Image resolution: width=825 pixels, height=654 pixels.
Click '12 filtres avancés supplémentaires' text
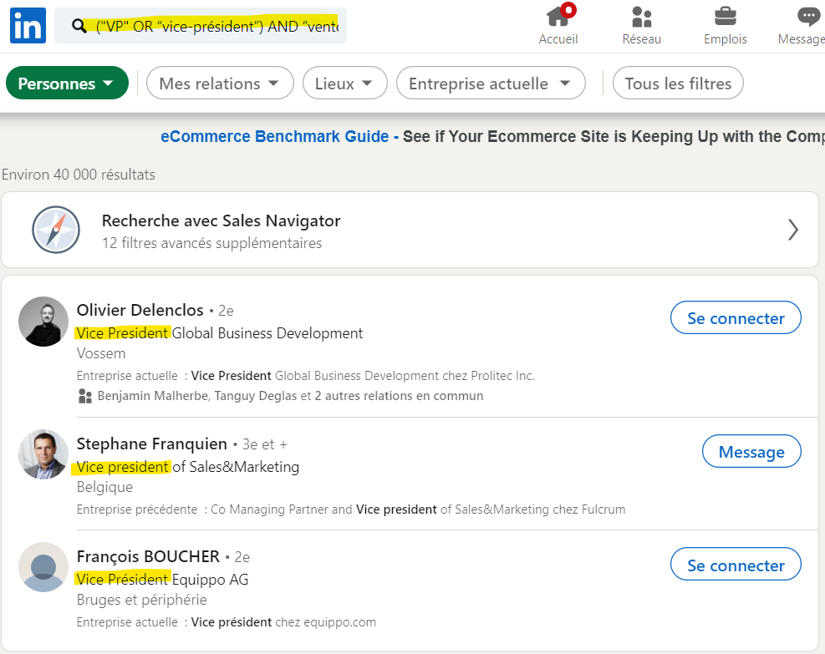(211, 243)
